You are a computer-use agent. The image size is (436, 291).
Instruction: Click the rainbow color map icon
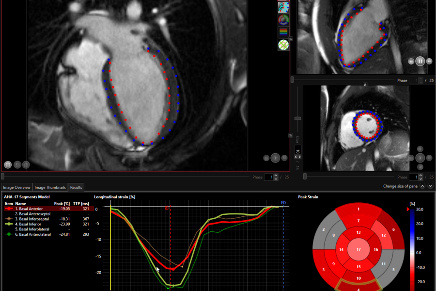coord(283,32)
